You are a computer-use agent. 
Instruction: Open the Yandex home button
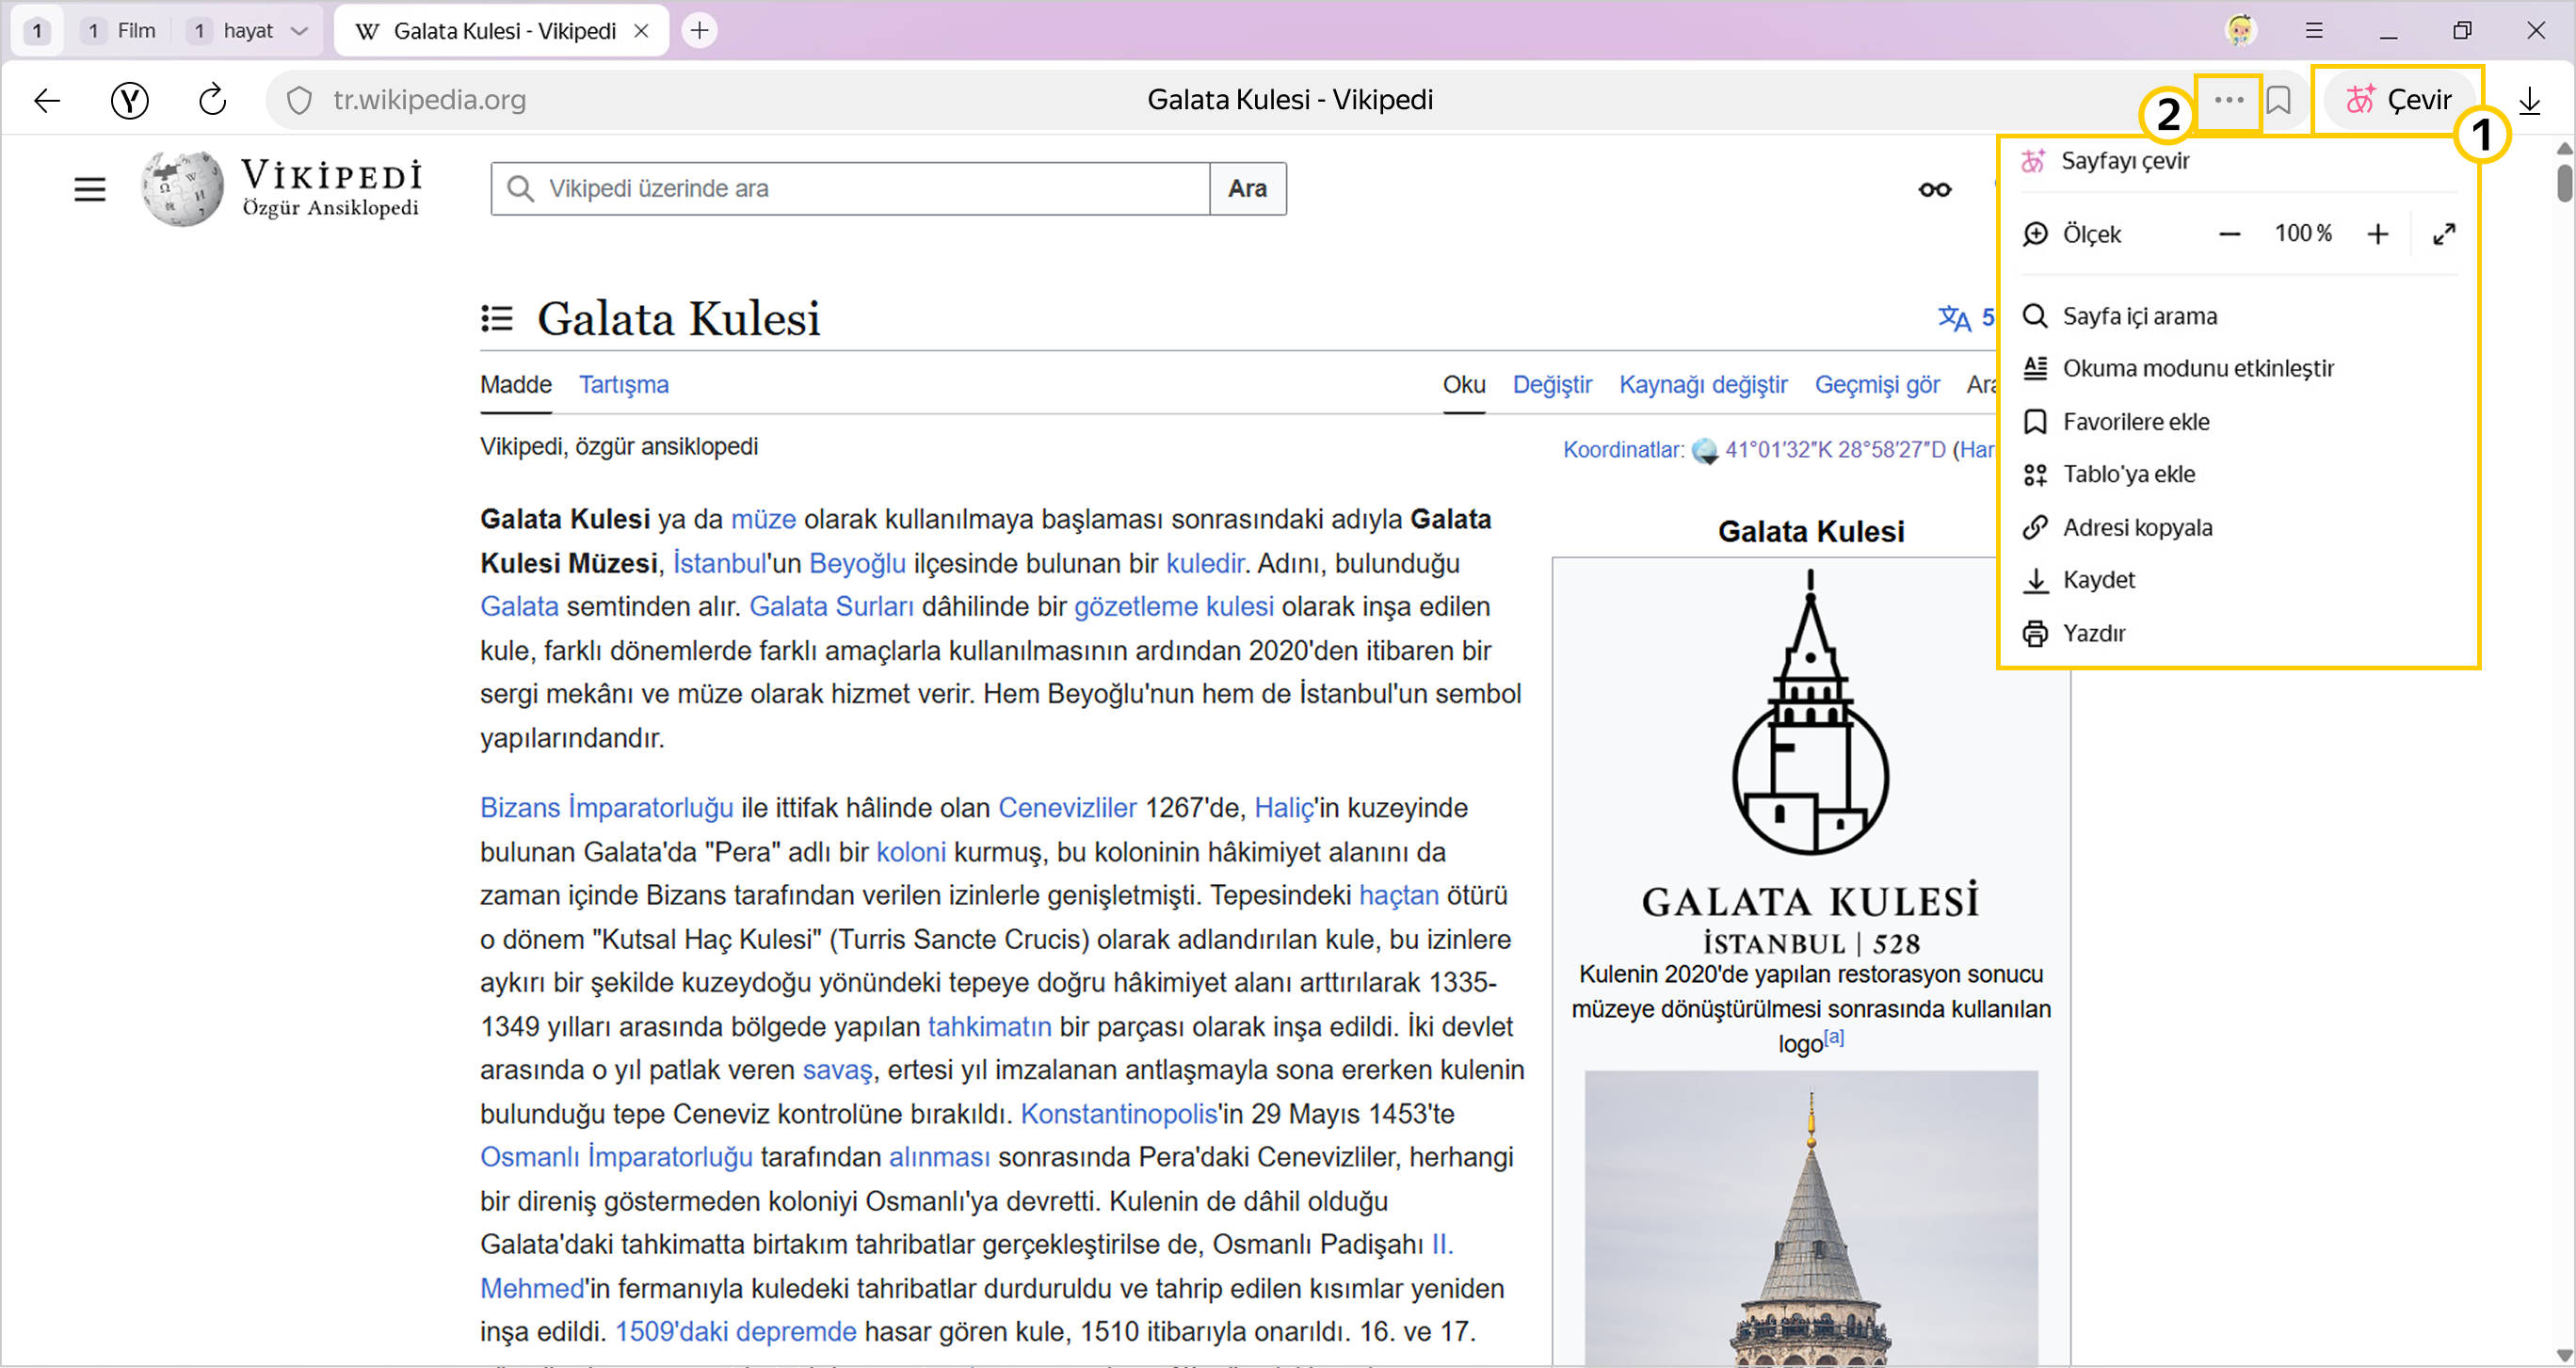(130, 100)
